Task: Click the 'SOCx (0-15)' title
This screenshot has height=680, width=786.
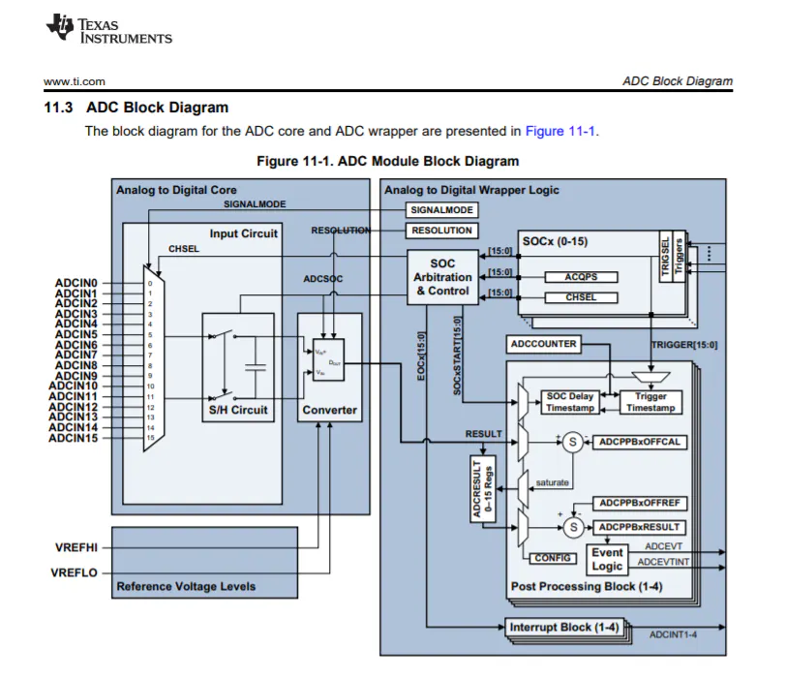Action: [x=555, y=242]
